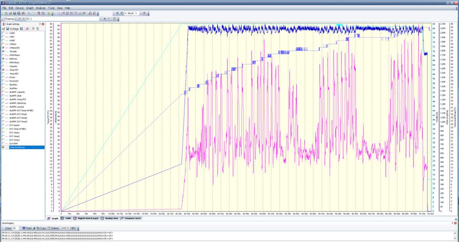This screenshot has height=242, width=459.
Task: Switch to the Analog view tab
Action: coord(109,218)
